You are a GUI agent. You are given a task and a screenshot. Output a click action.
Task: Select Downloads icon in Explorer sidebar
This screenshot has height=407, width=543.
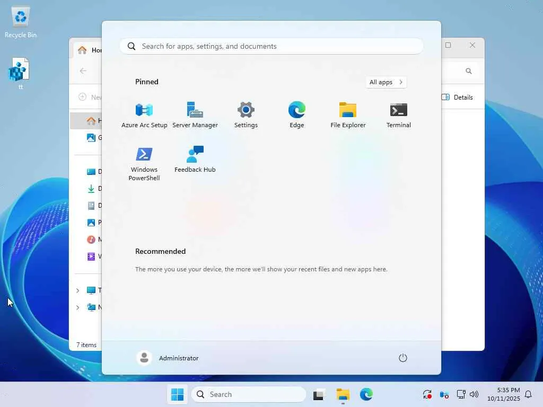coord(91,189)
